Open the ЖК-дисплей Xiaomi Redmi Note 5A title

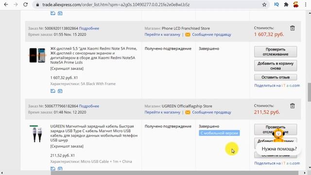pos(94,55)
